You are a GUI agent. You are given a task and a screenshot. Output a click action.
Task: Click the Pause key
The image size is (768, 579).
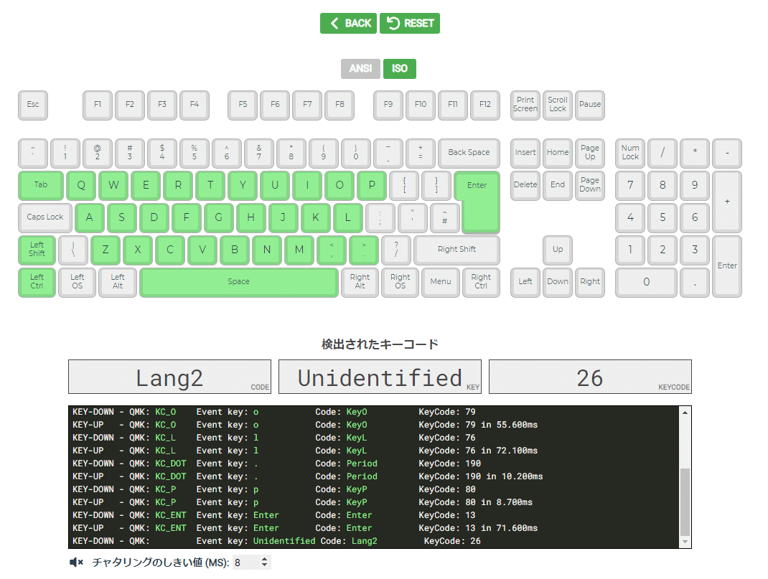pos(590,105)
